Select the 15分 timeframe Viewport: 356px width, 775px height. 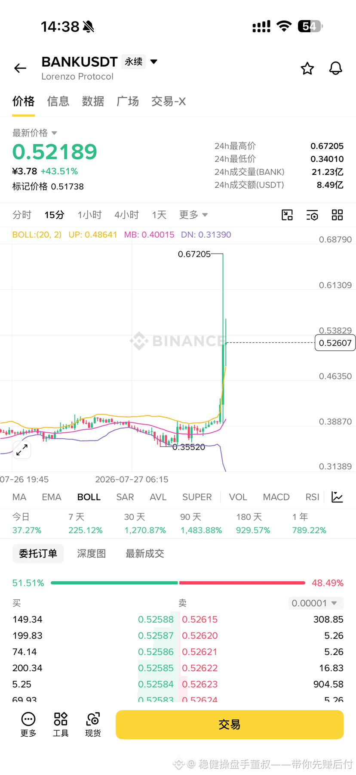click(x=55, y=215)
